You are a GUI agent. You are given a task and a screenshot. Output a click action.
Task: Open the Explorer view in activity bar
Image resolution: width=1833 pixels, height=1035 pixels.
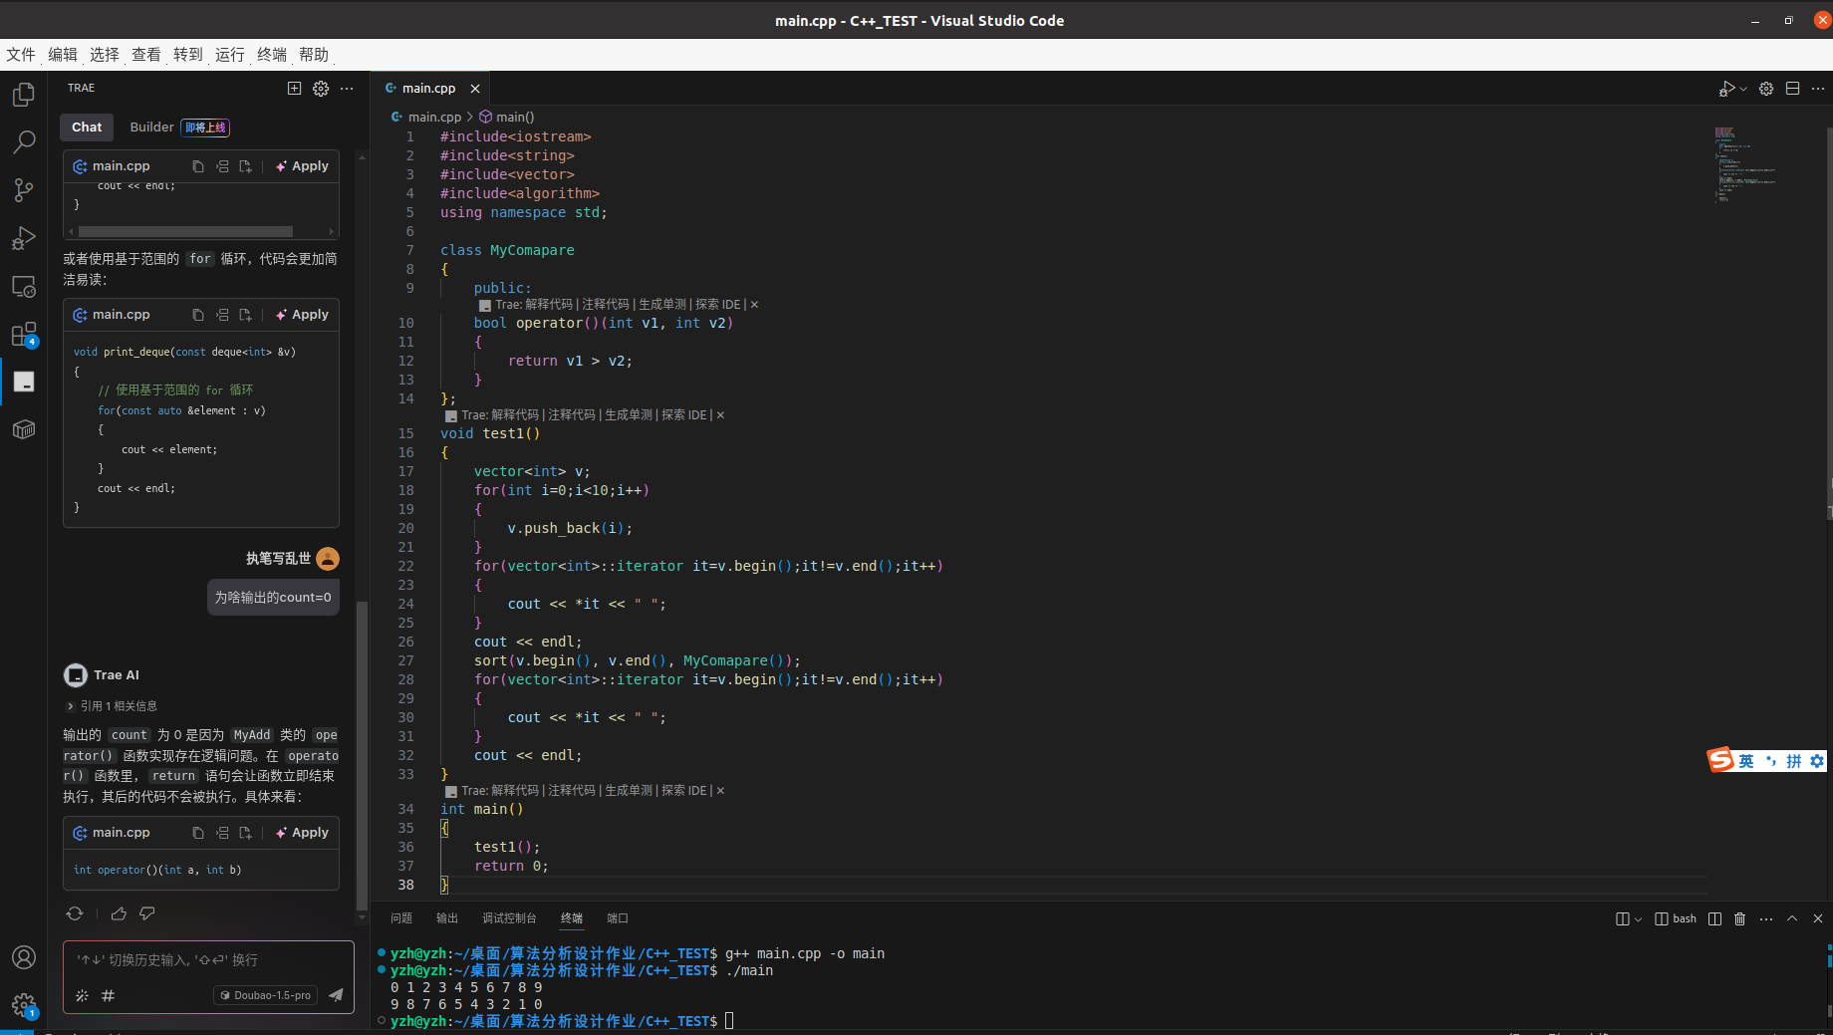[x=24, y=95]
